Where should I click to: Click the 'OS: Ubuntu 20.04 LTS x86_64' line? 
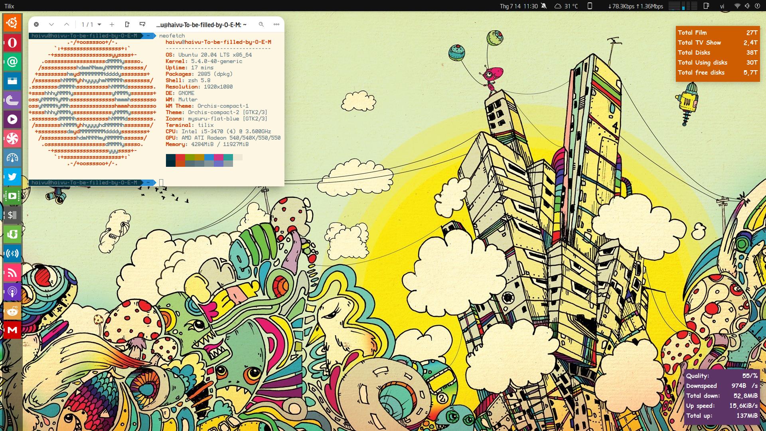[209, 55]
